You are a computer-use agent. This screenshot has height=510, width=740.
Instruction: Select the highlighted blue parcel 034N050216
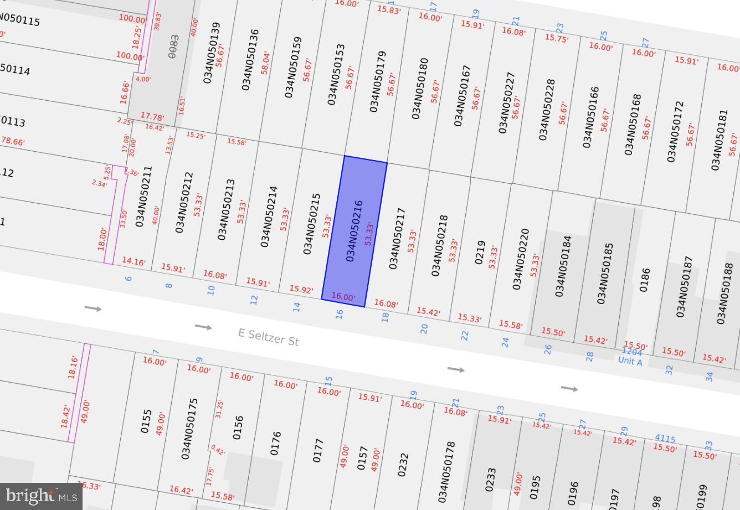click(x=354, y=231)
